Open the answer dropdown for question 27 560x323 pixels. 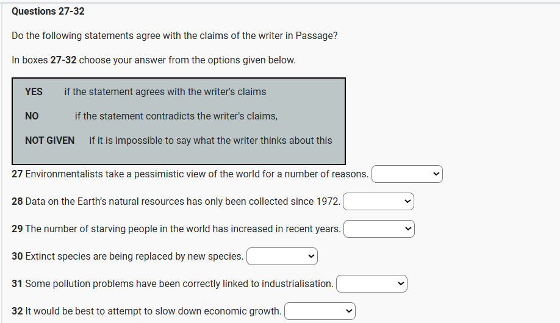click(407, 174)
